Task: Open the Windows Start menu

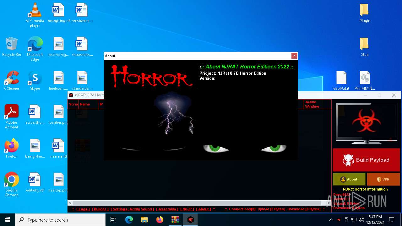Action: pos(8,220)
